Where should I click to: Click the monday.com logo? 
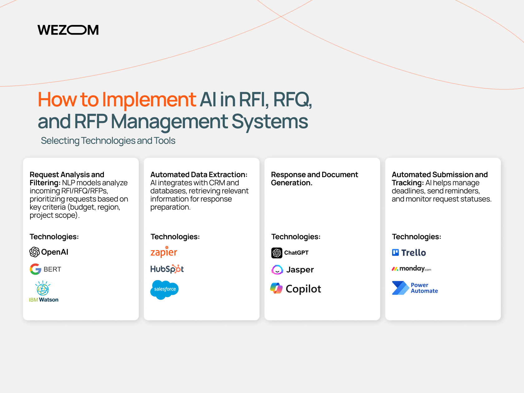(x=411, y=269)
